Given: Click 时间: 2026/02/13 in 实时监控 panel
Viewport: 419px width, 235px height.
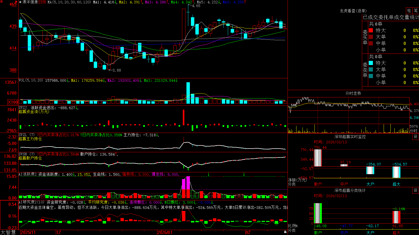Looking at the screenshot, I should click(x=330, y=142).
